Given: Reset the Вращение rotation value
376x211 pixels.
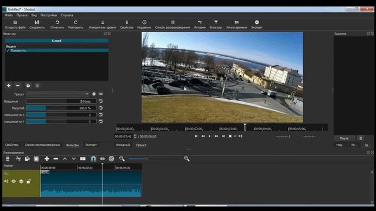Looking at the screenshot, I should (101, 101).
